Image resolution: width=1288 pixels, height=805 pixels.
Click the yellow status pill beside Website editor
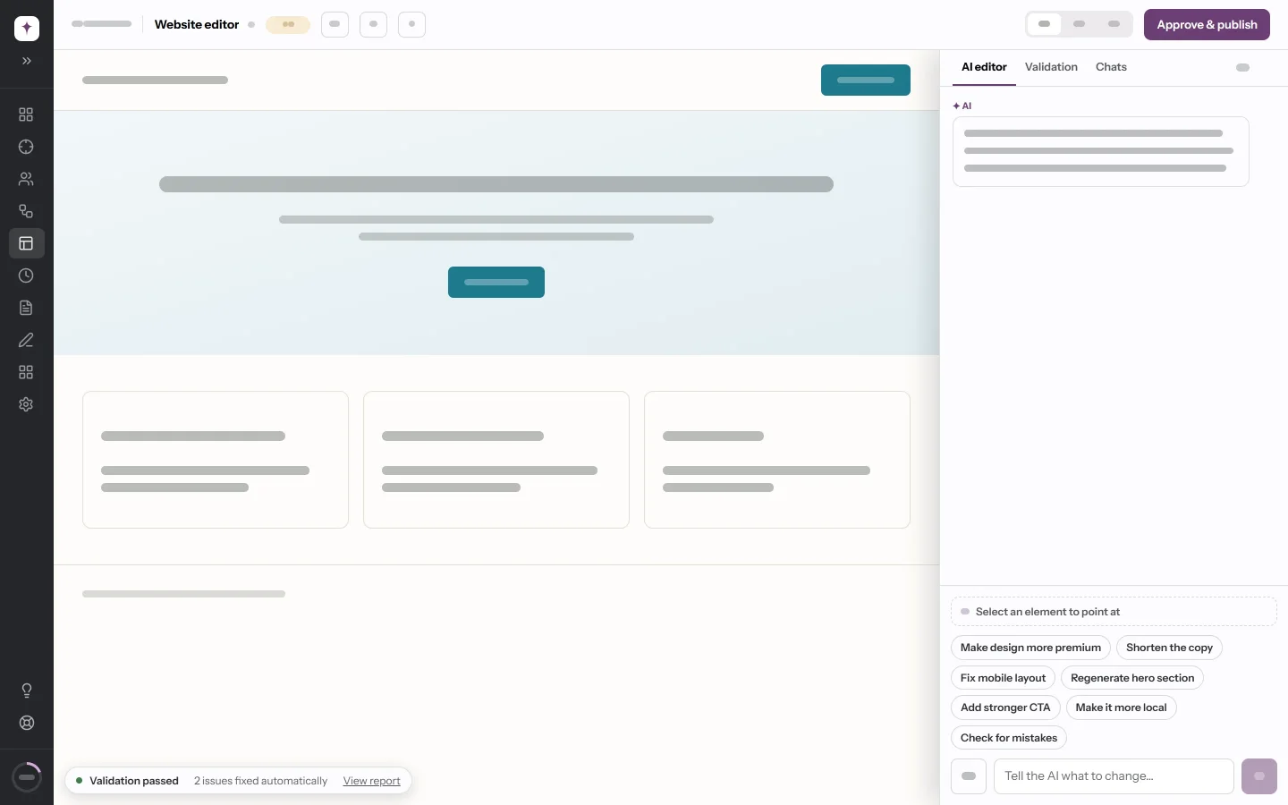point(288,25)
